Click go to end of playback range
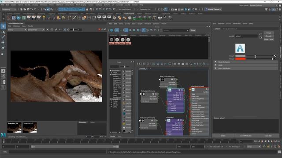 pyautogui.click(x=279, y=141)
